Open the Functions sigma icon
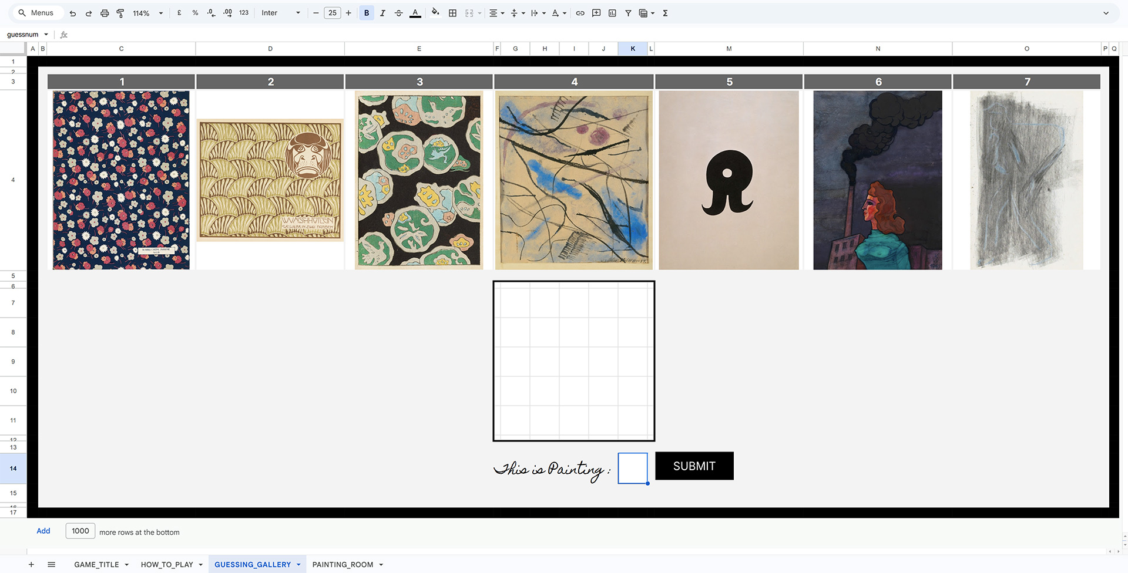The width and height of the screenshot is (1128, 573). tap(665, 13)
